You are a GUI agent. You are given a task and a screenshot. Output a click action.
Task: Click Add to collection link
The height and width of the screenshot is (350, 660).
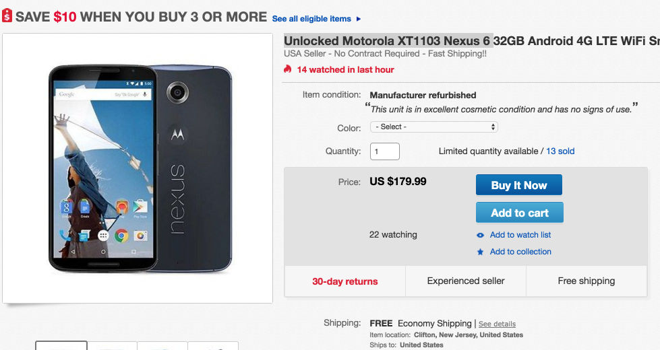click(520, 252)
